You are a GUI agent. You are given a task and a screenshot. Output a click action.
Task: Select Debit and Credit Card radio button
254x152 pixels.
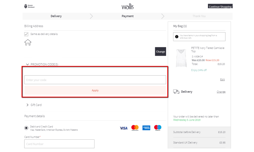point(26,128)
